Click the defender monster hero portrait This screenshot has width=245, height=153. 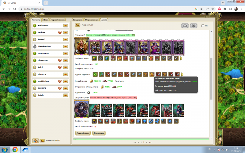click(81, 109)
